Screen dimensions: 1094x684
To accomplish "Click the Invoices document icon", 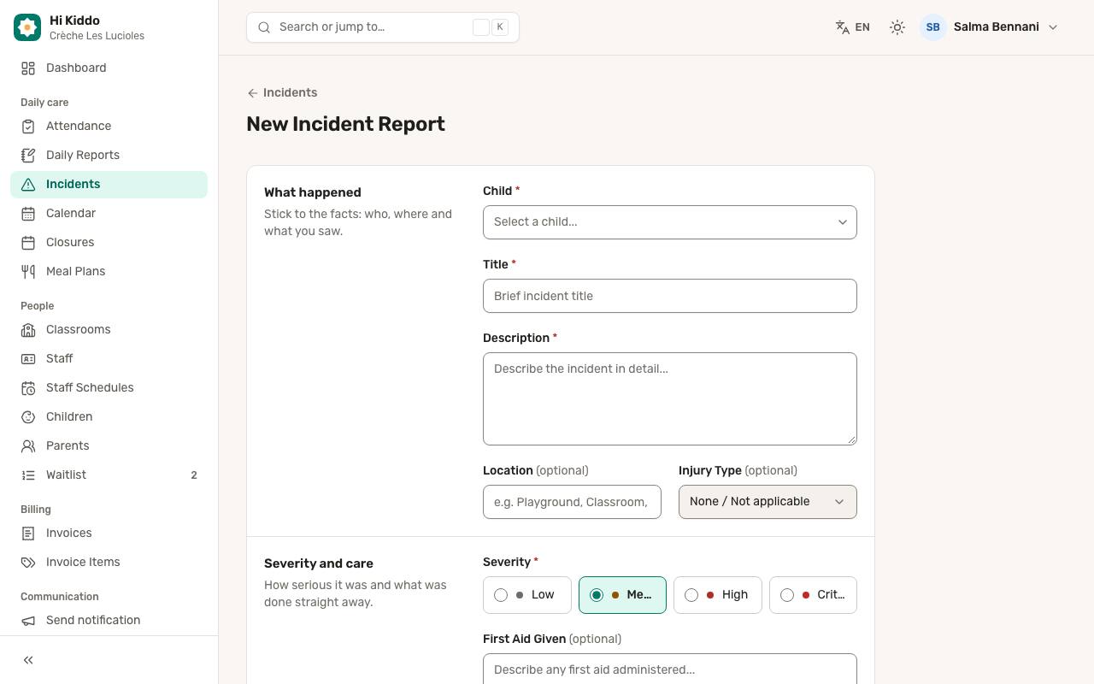I will click(x=28, y=533).
